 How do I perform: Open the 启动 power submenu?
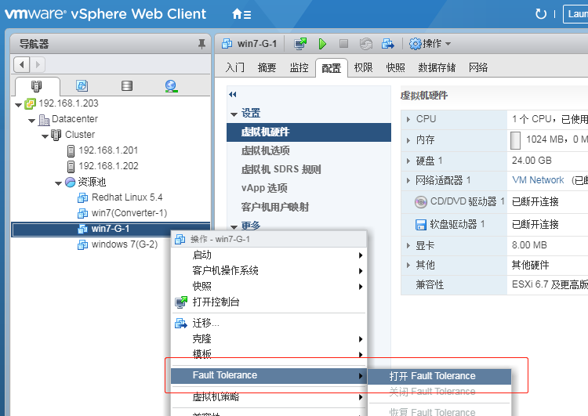tap(268, 255)
